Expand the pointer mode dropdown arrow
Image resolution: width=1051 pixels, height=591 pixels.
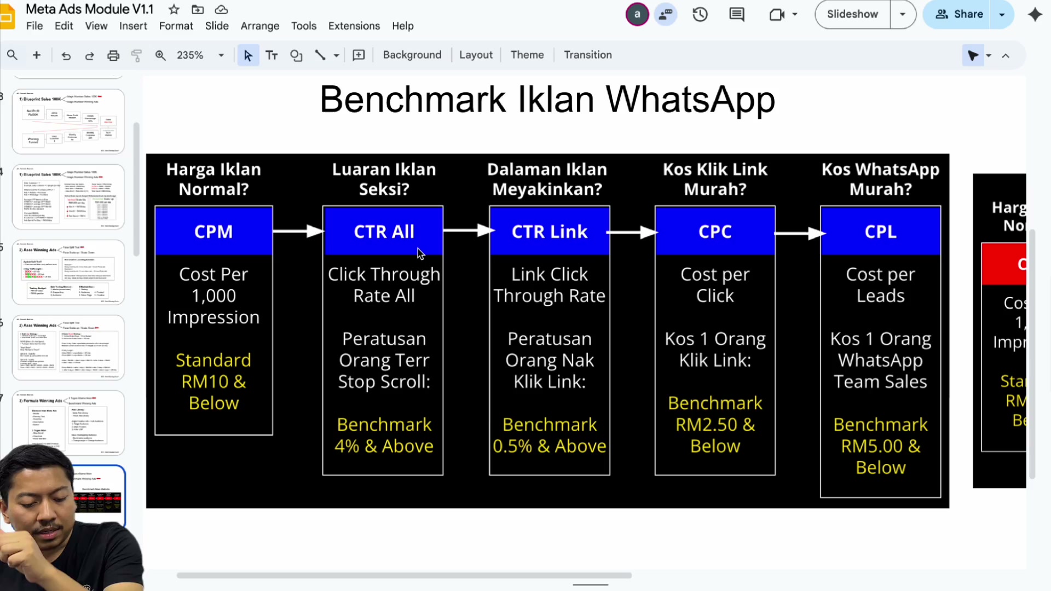click(x=989, y=55)
